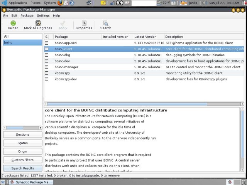This screenshot has height=185, width=247.
Task: Click right arrow of left pane scrollbar
Action: point(41,128)
